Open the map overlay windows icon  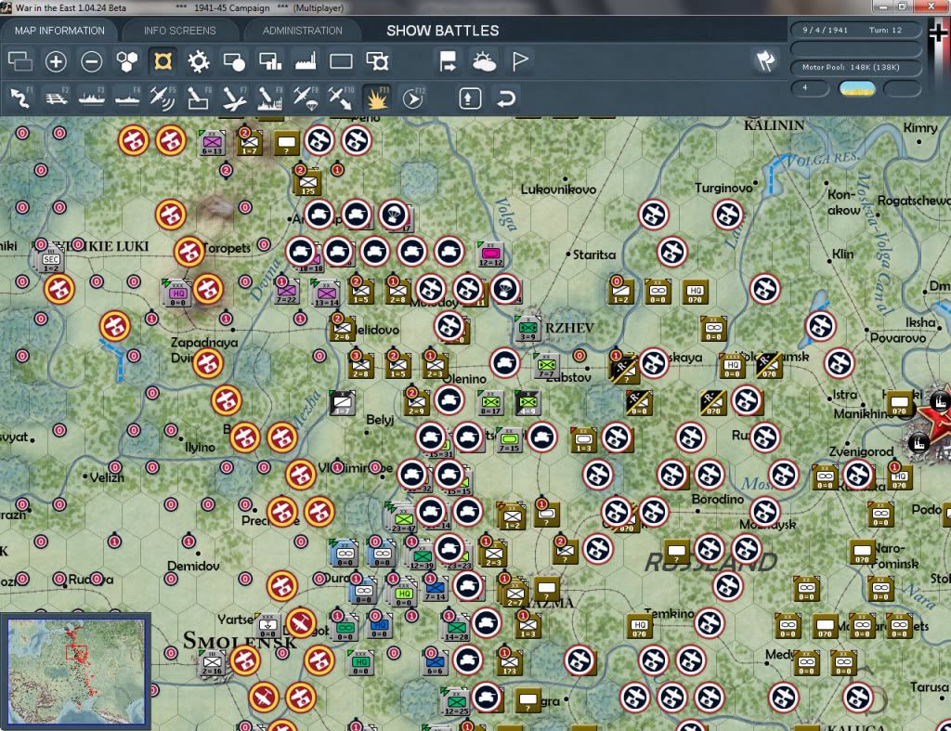(x=20, y=61)
